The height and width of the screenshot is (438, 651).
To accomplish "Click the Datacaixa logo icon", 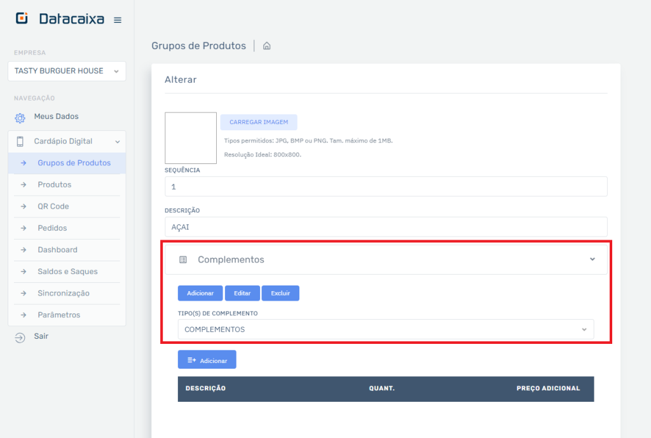I will (x=22, y=19).
